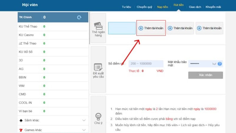Open the Tư liệu tab

point(126,7)
